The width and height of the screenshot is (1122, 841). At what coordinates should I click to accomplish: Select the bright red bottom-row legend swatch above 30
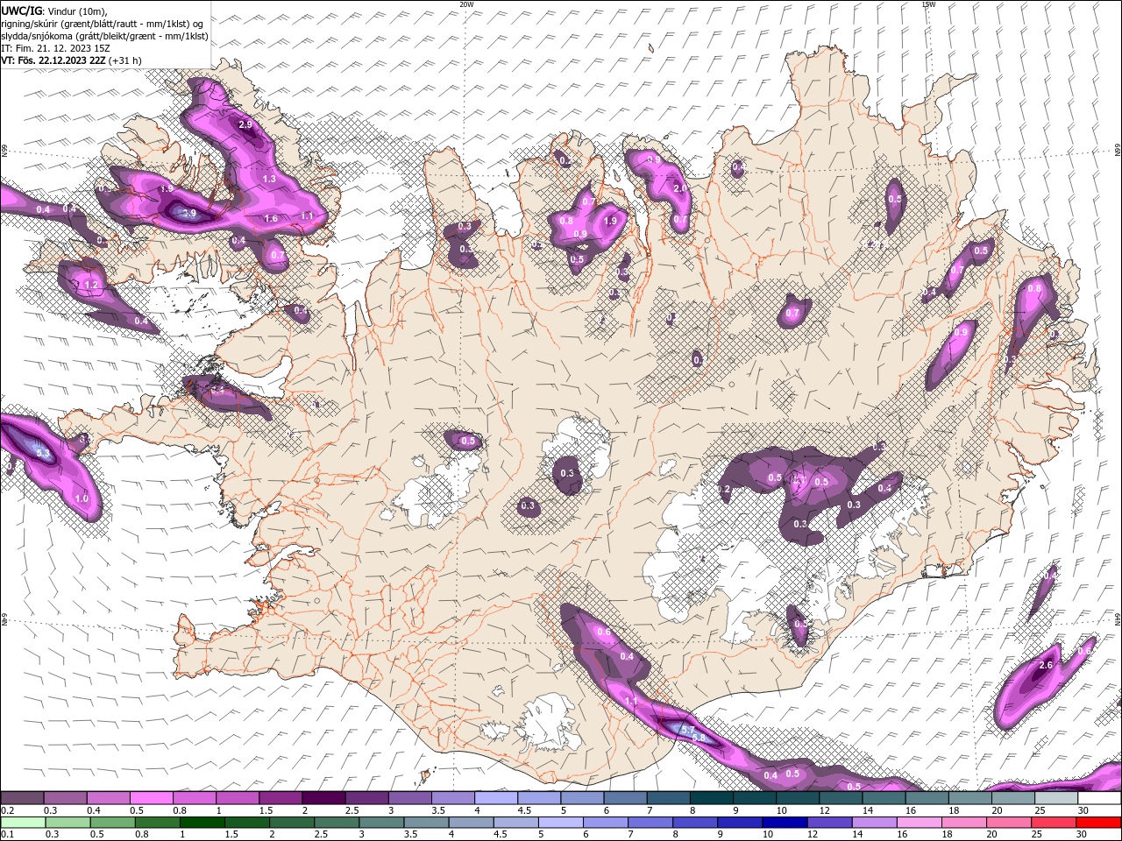point(1098,823)
